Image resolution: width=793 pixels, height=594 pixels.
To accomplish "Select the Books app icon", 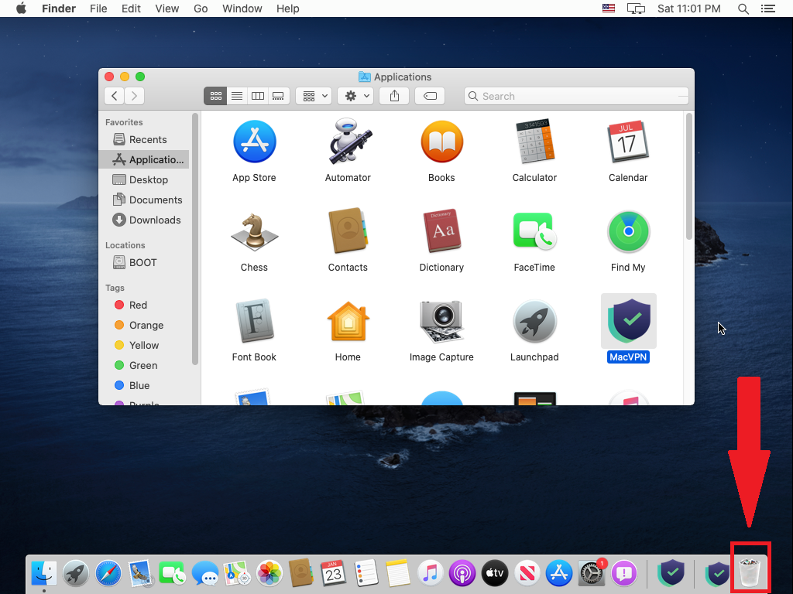I will click(x=441, y=142).
